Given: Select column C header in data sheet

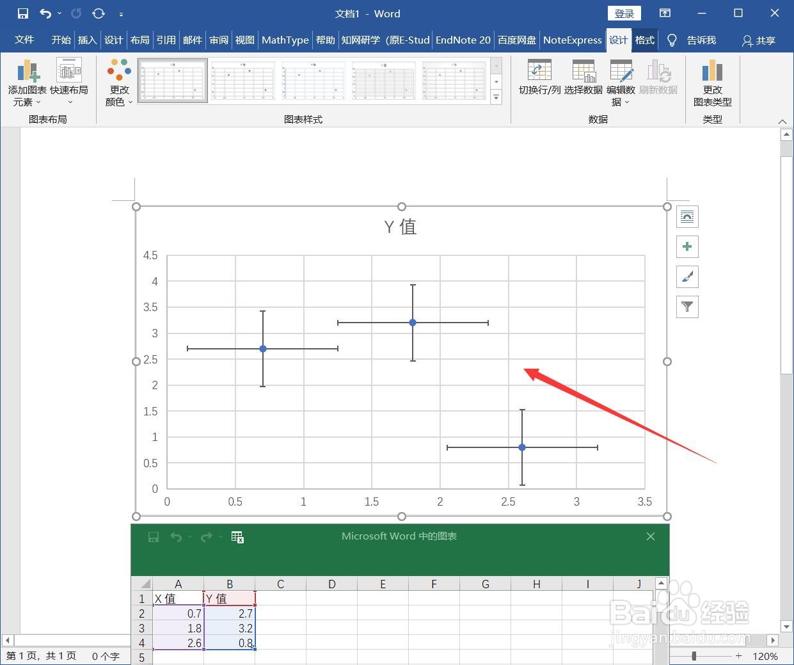Looking at the screenshot, I should tap(280, 584).
